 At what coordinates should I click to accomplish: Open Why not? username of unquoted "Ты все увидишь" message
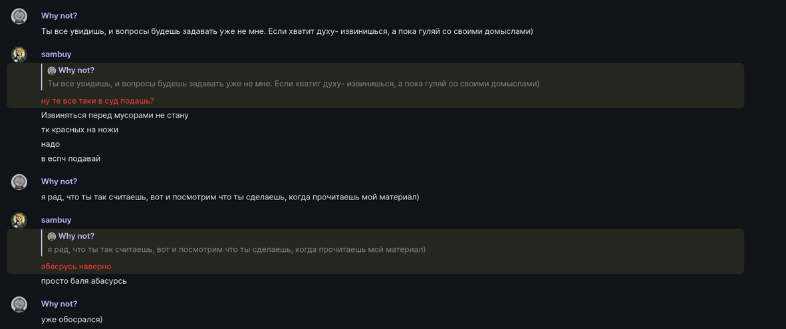pyautogui.click(x=59, y=16)
